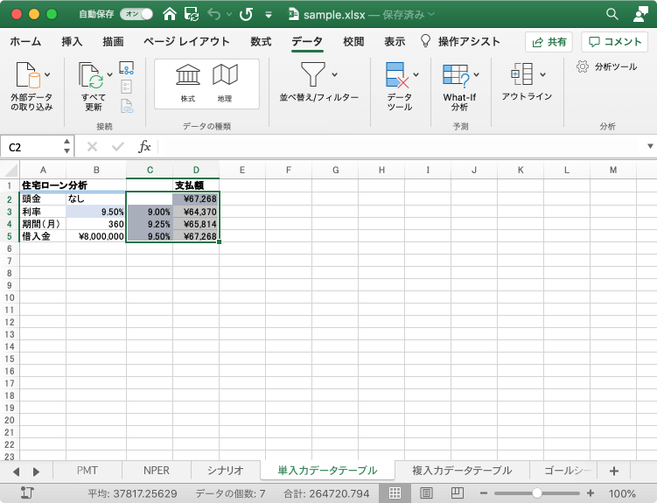657x503 pixels.
Task: Click the search magnifier icon
Action: (x=612, y=14)
